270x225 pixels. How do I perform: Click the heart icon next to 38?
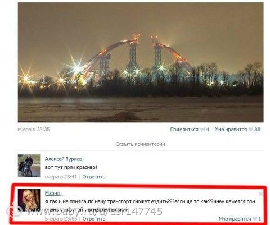(x=251, y=130)
